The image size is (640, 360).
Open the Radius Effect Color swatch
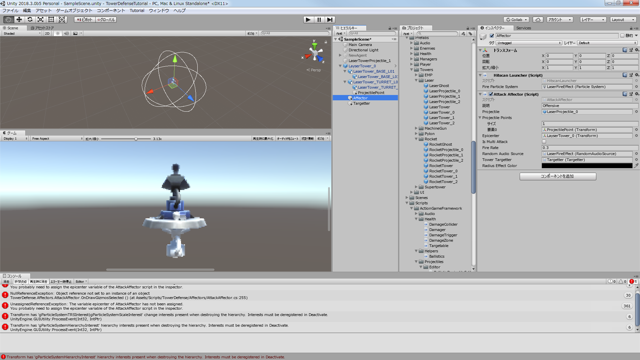pyautogui.click(x=587, y=166)
